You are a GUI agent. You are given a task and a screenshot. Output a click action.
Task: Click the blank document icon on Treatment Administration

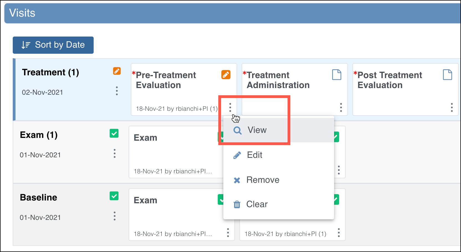click(337, 74)
